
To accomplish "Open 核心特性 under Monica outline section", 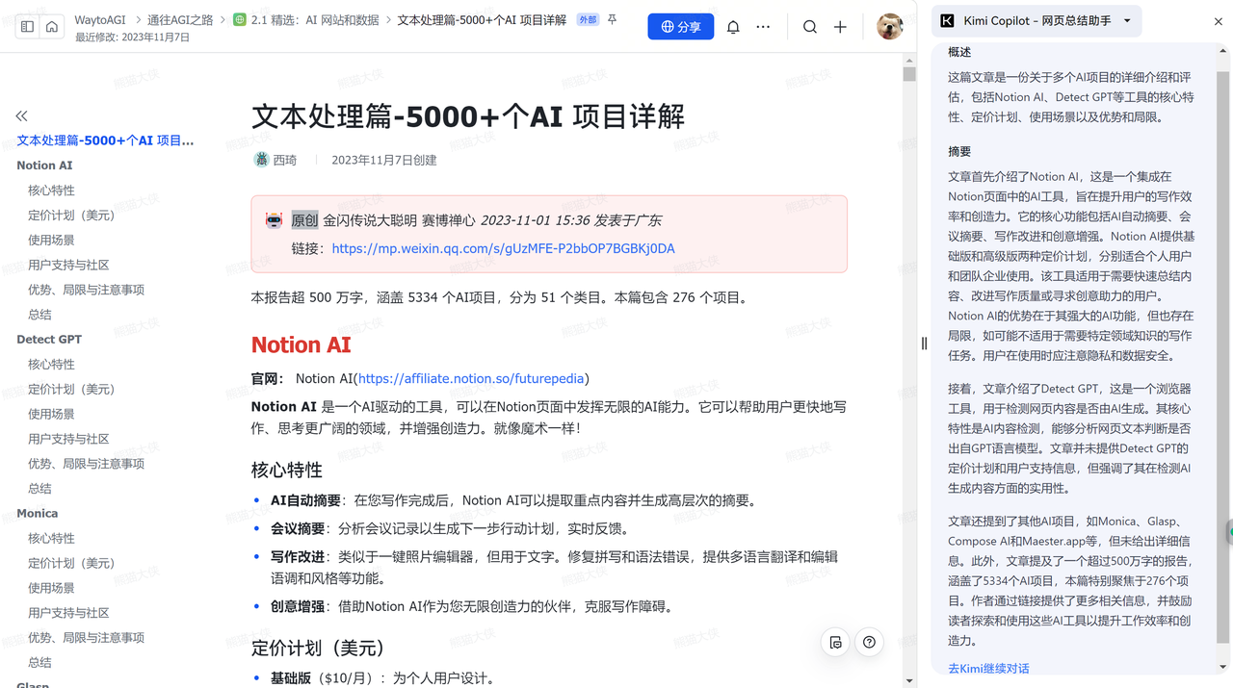I will [51, 539].
